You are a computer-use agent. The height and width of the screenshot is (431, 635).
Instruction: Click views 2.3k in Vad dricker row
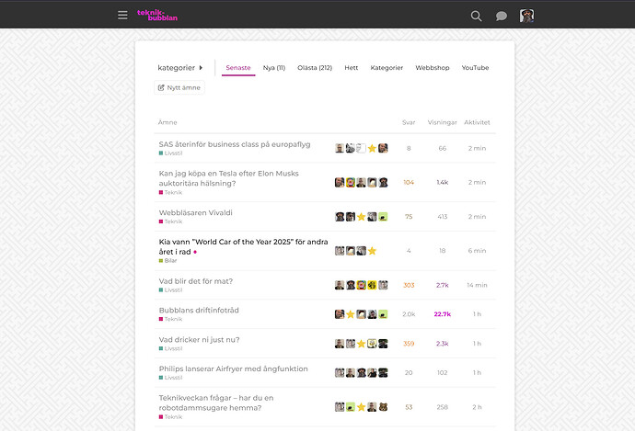tap(443, 344)
